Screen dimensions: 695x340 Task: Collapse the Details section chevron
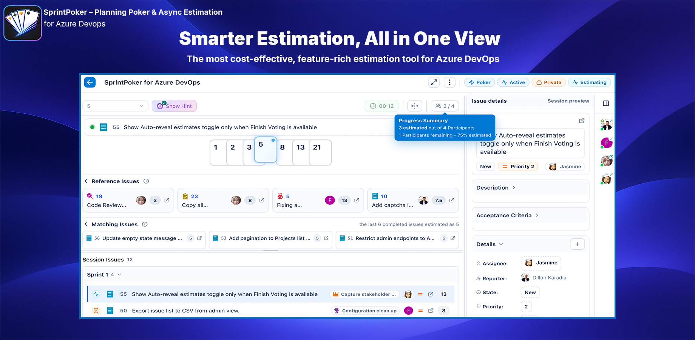coord(501,244)
